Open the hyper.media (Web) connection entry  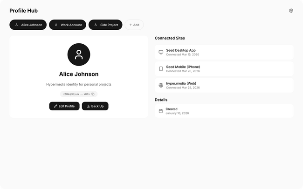coord(224,85)
